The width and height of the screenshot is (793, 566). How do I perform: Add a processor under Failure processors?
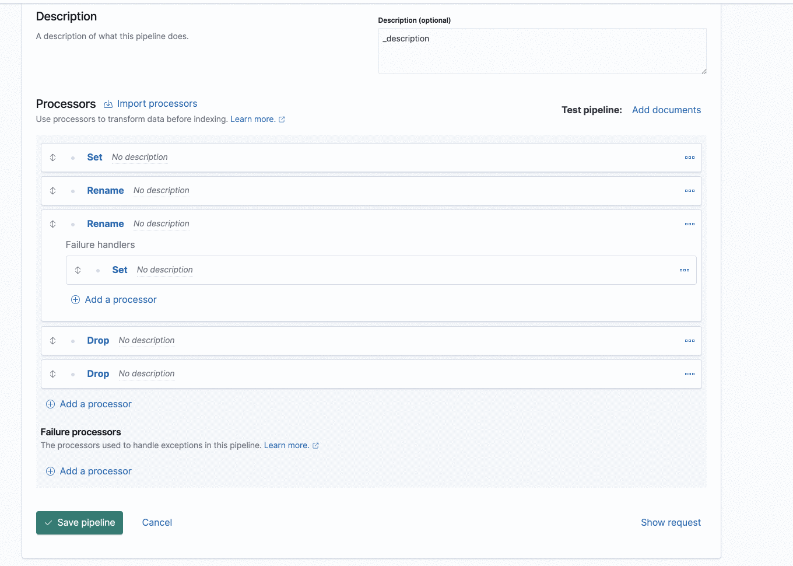tap(96, 471)
